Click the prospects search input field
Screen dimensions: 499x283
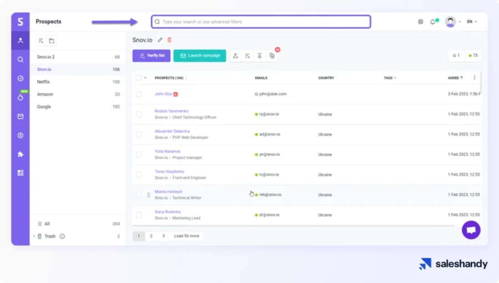tap(261, 22)
